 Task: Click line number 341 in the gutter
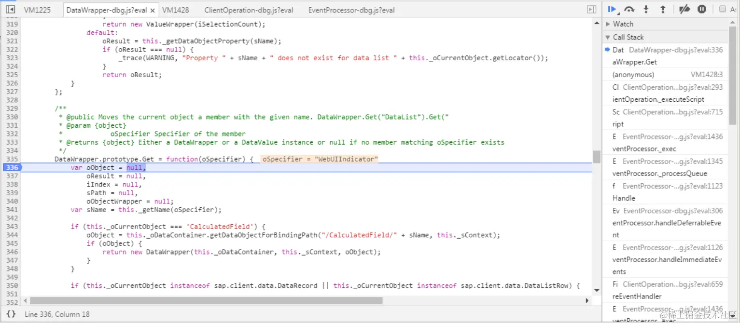pyautogui.click(x=12, y=210)
